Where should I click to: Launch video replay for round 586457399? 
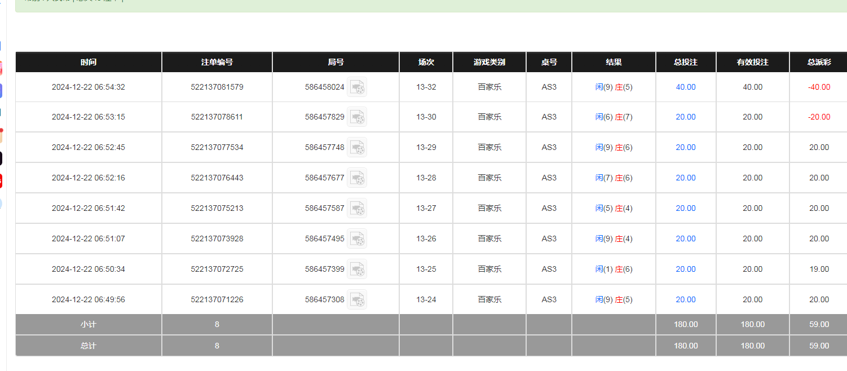(x=357, y=270)
